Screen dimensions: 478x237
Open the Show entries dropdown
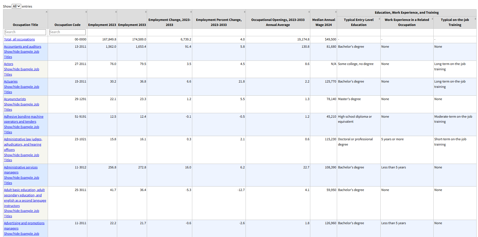click(x=16, y=6)
